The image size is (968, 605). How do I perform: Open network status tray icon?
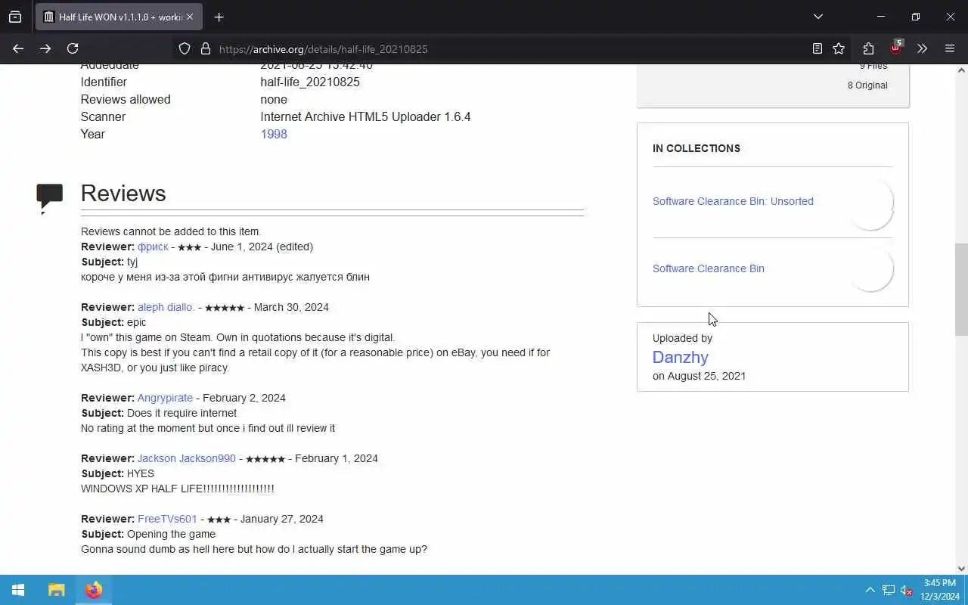(889, 590)
